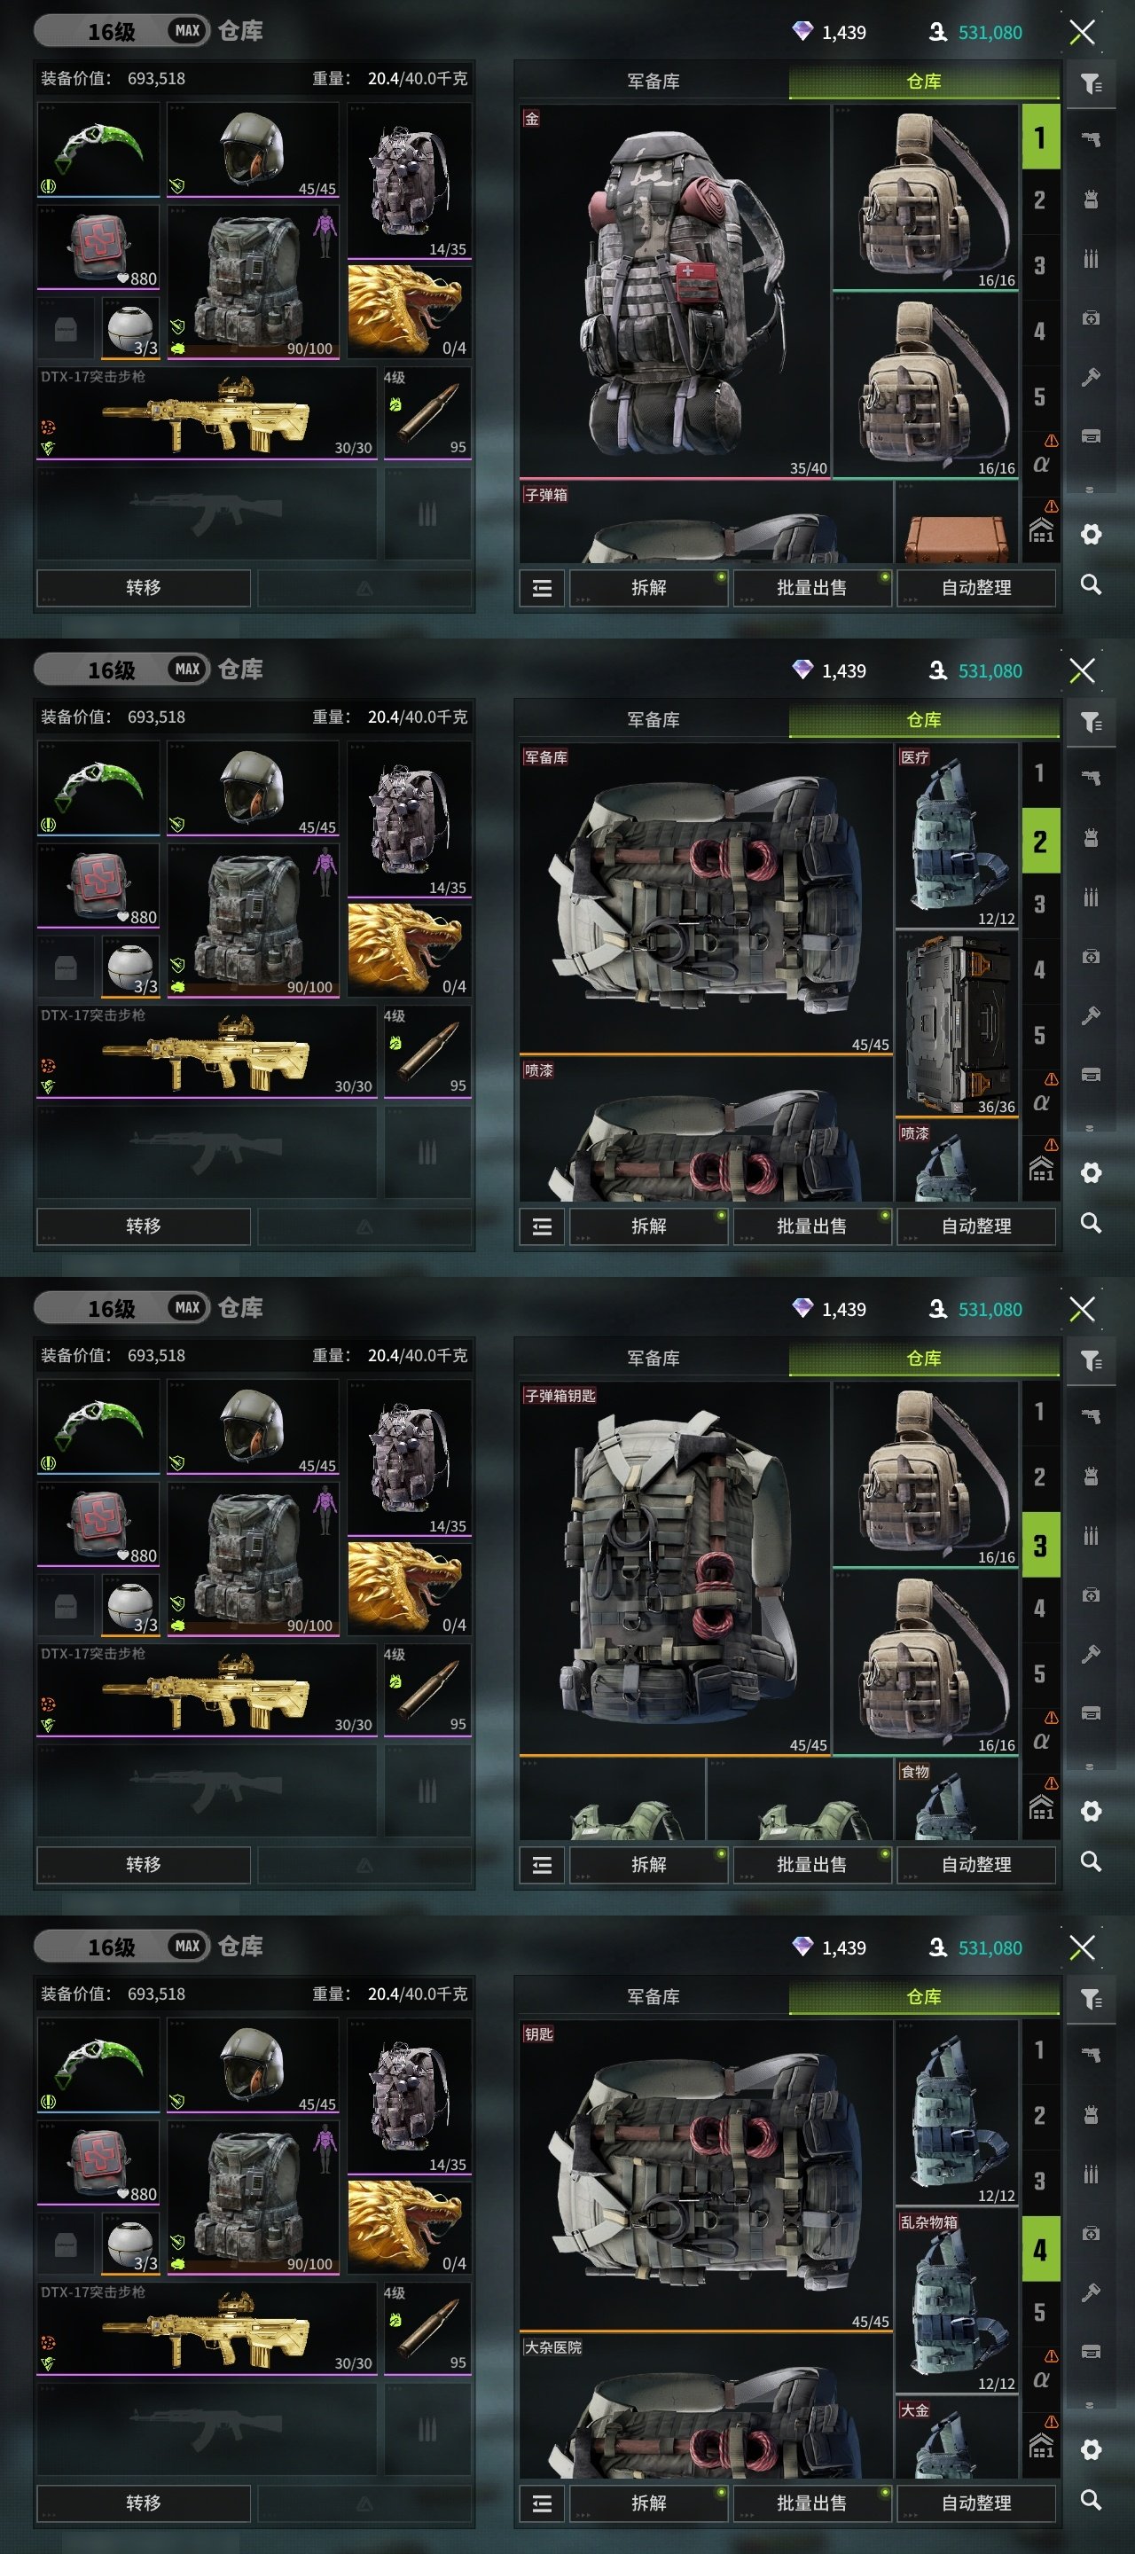Expand more categories with the small chevron on the page 4 screen

point(1091,2405)
